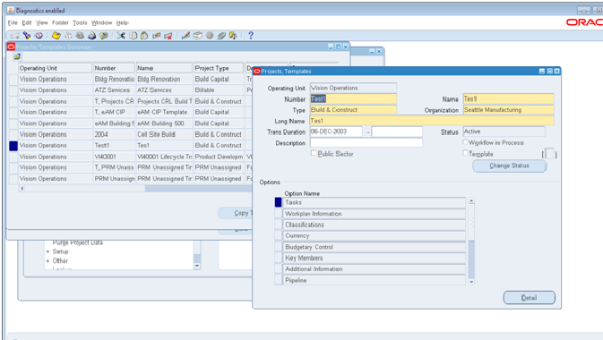The width and height of the screenshot is (603, 340).
Task: Click Oracle icon in Projects, Templates title bar
Action: [x=257, y=71]
